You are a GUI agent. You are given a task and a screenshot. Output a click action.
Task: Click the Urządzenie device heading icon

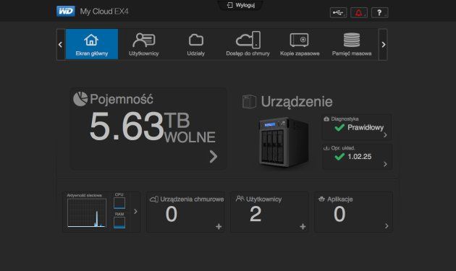(249, 102)
